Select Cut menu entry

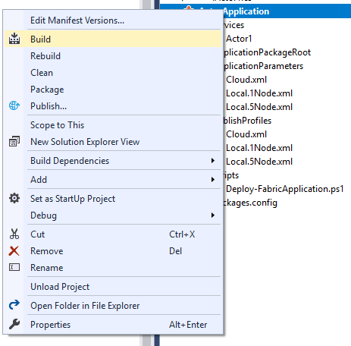click(x=112, y=234)
